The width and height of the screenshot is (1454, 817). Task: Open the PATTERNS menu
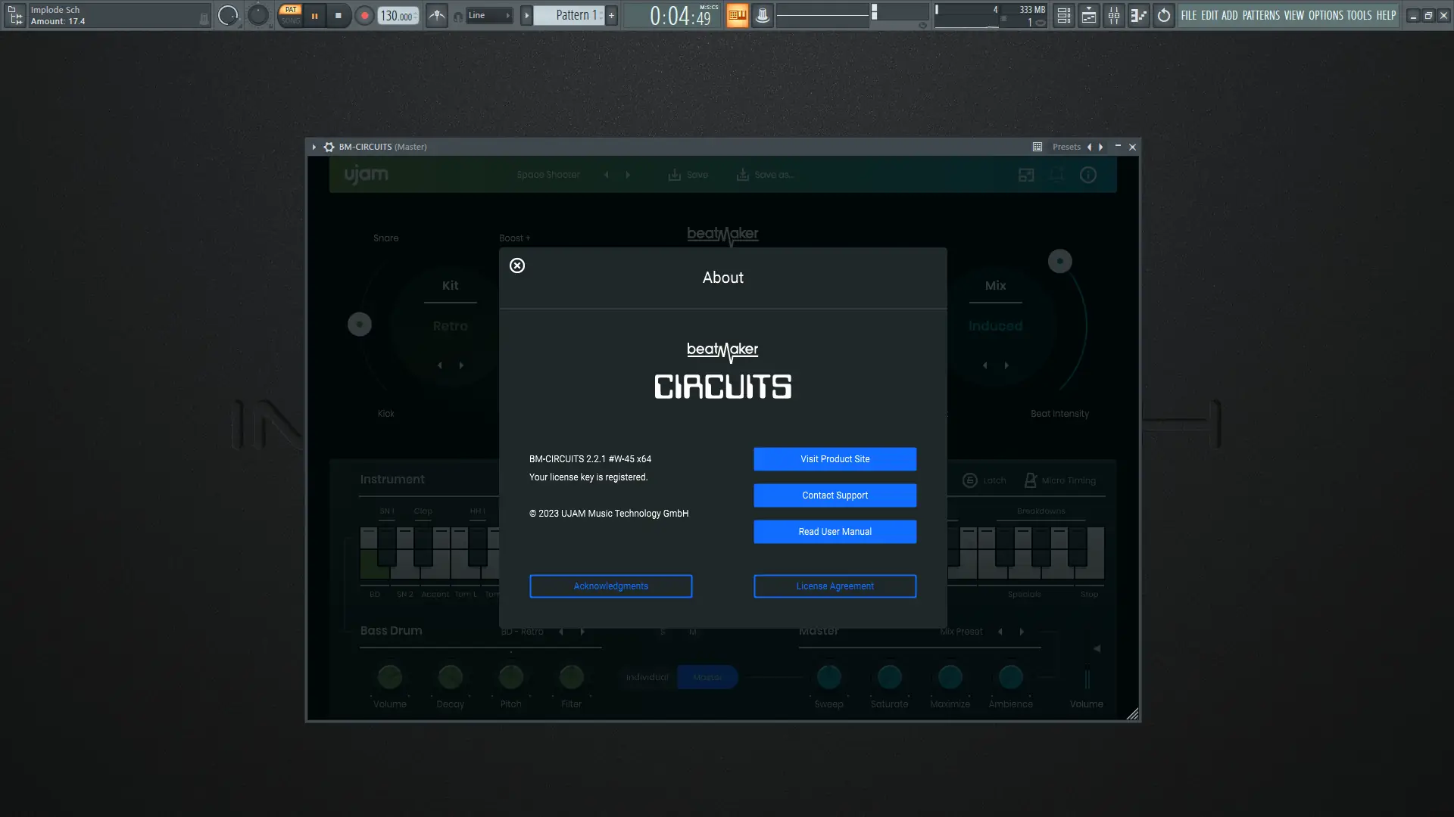[1261, 15]
